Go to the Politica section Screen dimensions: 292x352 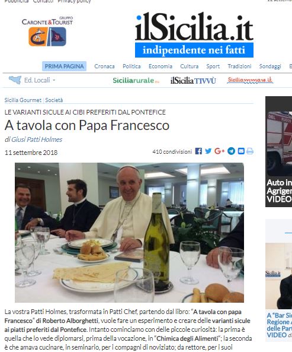click(x=131, y=66)
